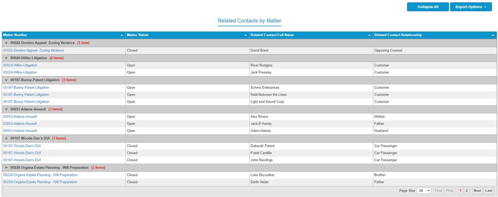Viewport: 498px width, 197px height.
Task: Sort by Matter Status column arrow
Action: (x=246, y=35)
